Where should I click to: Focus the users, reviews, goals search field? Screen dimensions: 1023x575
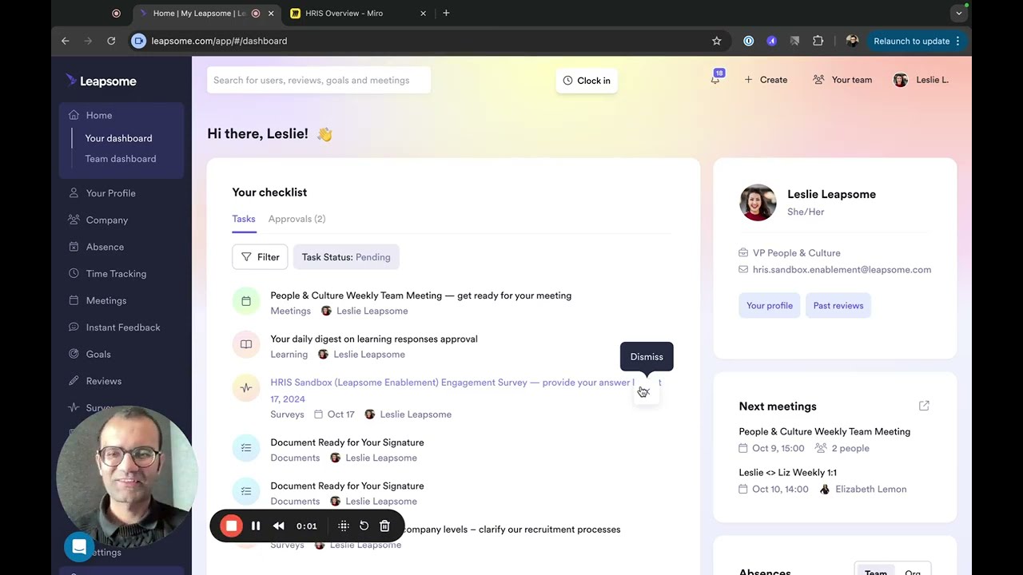click(319, 80)
